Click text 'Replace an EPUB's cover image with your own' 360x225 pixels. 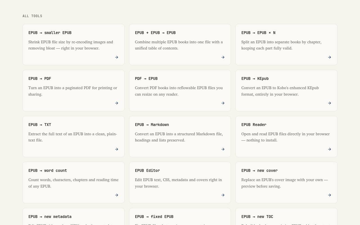pyautogui.click(x=282, y=180)
